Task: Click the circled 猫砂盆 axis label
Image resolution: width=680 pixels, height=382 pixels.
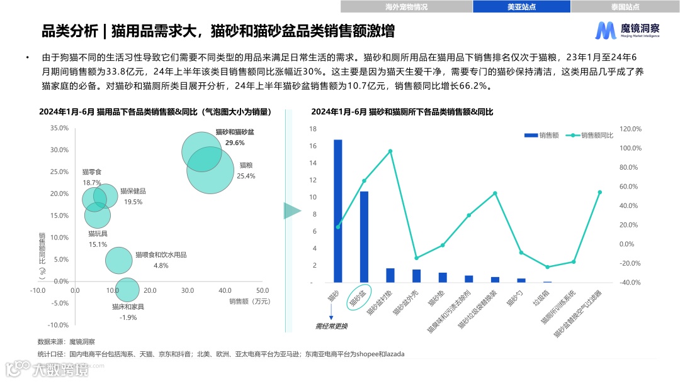Action: 359,297
